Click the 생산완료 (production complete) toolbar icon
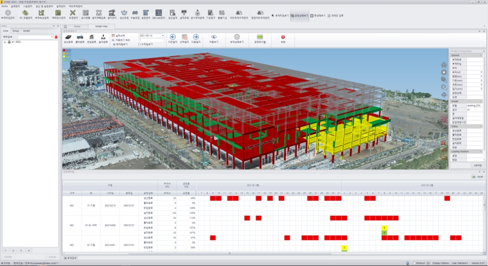The width and height of the screenshot is (488, 266). pyautogui.click(x=68, y=38)
